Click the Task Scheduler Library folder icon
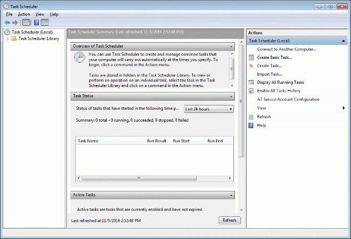351x239 pixels. coord(14,38)
